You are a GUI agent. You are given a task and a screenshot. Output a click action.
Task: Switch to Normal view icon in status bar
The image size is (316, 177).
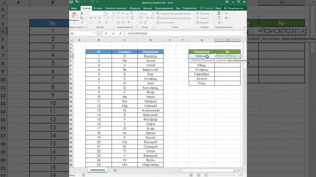click(x=191, y=175)
